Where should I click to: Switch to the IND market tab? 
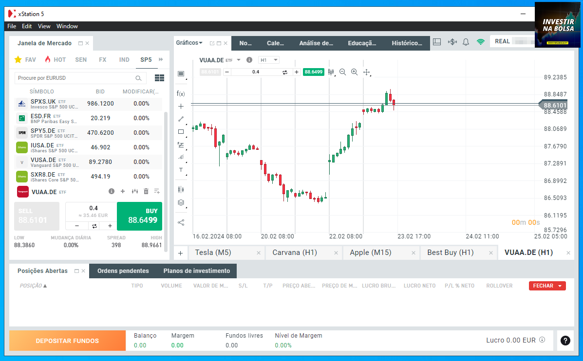click(x=124, y=59)
